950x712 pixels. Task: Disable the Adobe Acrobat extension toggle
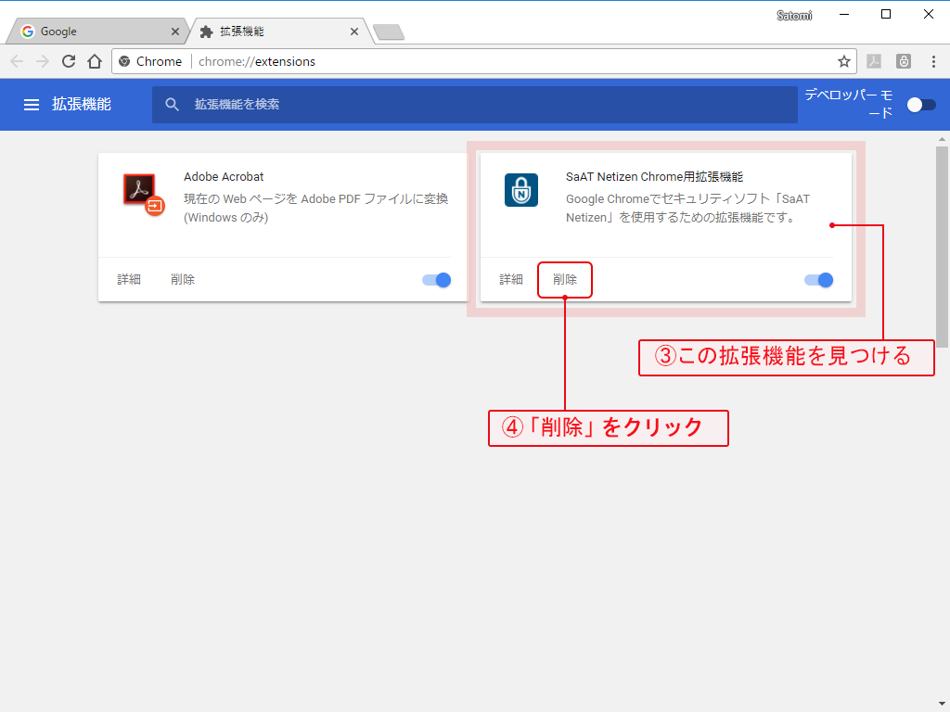coord(436,280)
